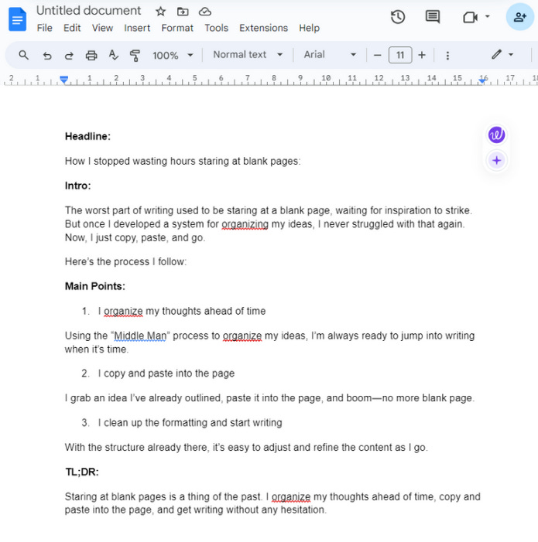538x542 pixels.
Task: Click the underlined Middle Man phrase
Action: pyautogui.click(x=140, y=336)
